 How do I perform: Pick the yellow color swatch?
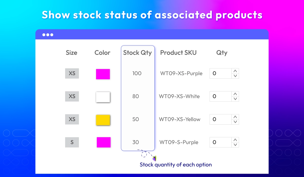point(103,120)
